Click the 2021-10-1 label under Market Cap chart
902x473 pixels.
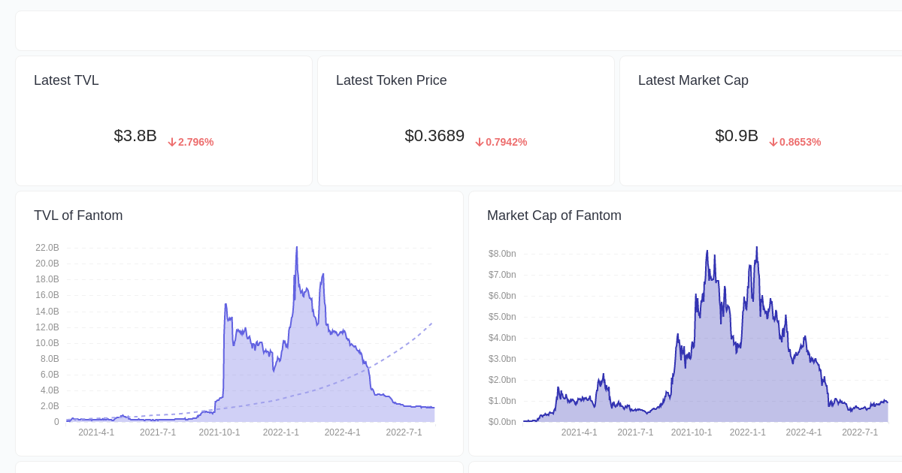pyautogui.click(x=692, y=432)
